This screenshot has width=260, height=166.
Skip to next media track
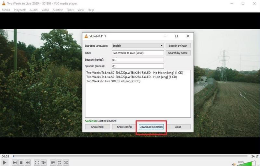[x=28, y=162]
